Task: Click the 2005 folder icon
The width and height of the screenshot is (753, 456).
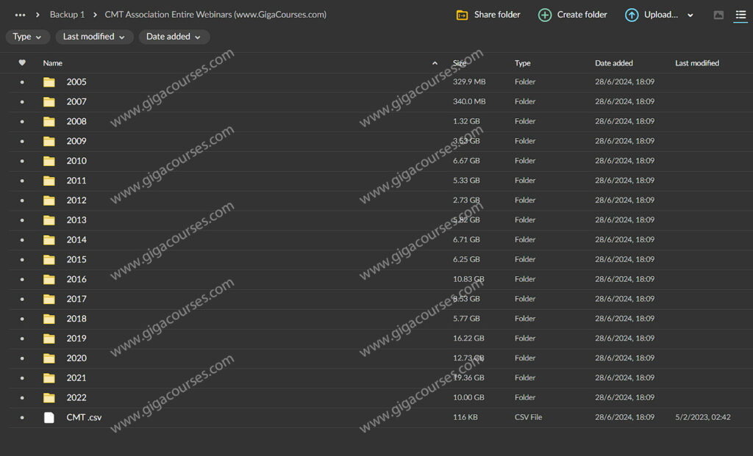Action: pos(49,82)
